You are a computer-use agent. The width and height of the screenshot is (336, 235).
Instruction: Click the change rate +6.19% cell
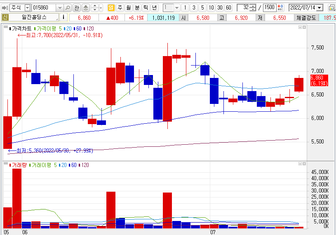(x=136, y=18)
